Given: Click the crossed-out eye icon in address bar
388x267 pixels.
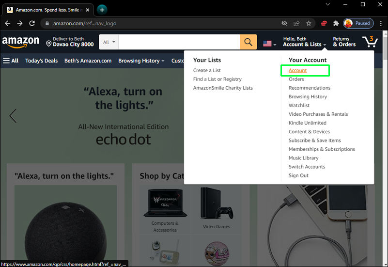Looking at the screenshot, I should tap(284, 24).
